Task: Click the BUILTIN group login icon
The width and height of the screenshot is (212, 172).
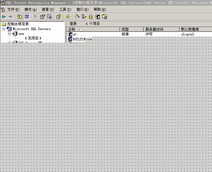Action: point(70,39)
